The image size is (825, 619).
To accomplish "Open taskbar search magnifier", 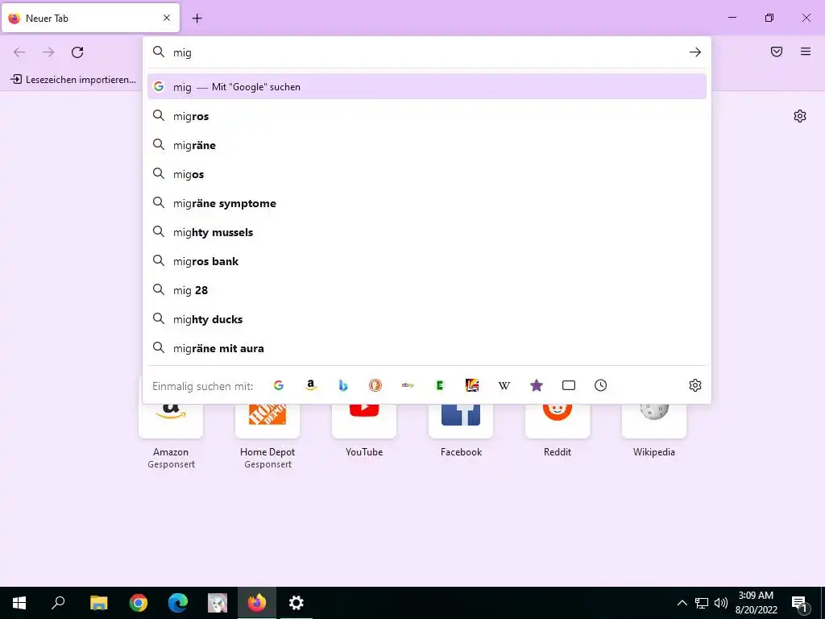I will click(x=58, y=603).
